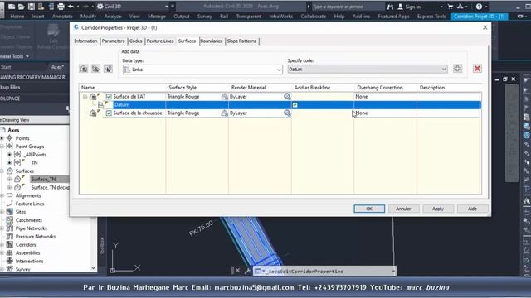531x298 pixels.
Task: Switch to the Codes tab
Action: click(135, 41)
